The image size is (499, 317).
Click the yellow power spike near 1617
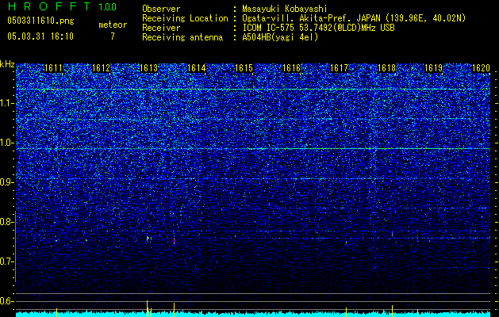pyautogui.click(x=346, y=311)
